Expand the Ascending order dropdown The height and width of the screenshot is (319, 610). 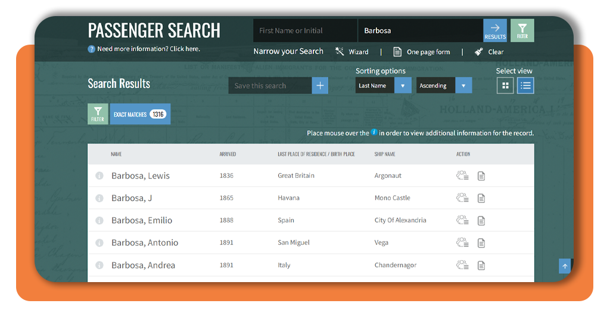click(x=444, y=86)
